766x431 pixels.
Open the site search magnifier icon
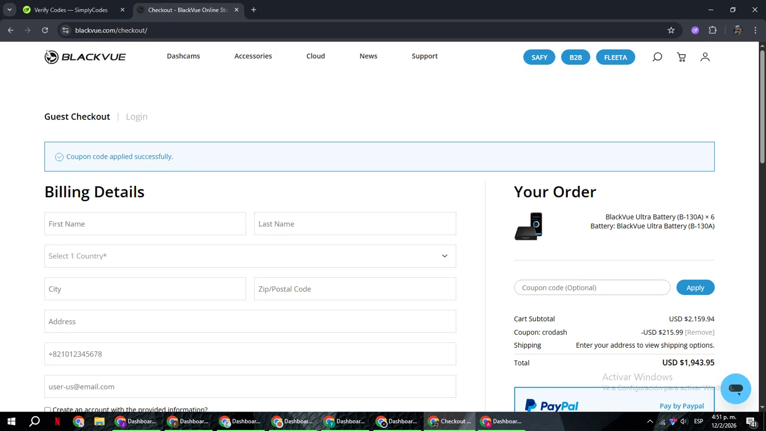pyautogui.click(x=657, y=57)
